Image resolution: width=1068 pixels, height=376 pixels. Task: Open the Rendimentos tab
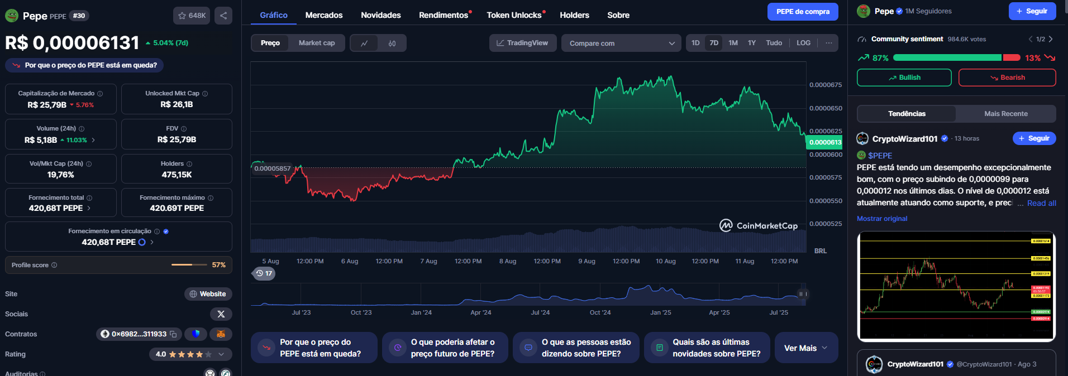coord(444,15)
